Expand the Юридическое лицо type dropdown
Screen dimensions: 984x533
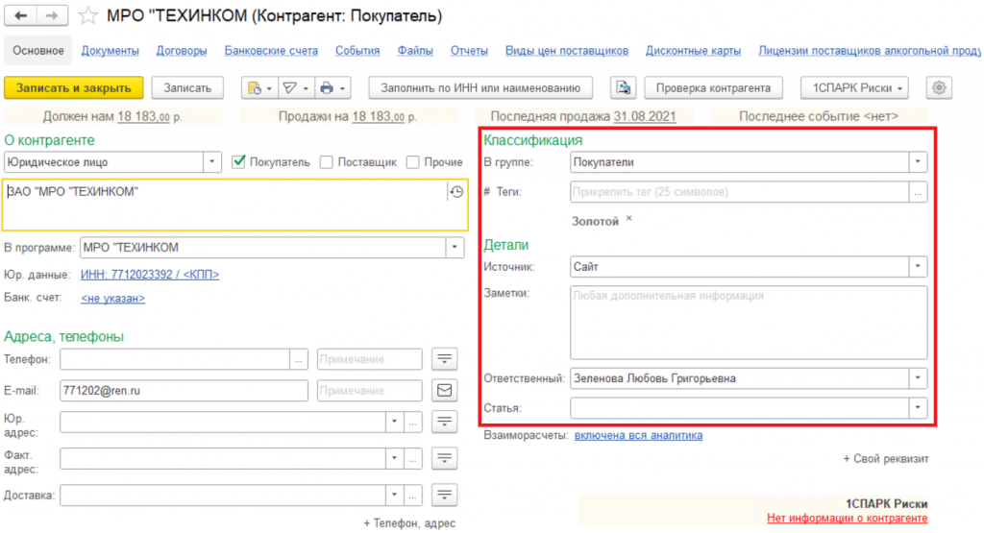212,161
